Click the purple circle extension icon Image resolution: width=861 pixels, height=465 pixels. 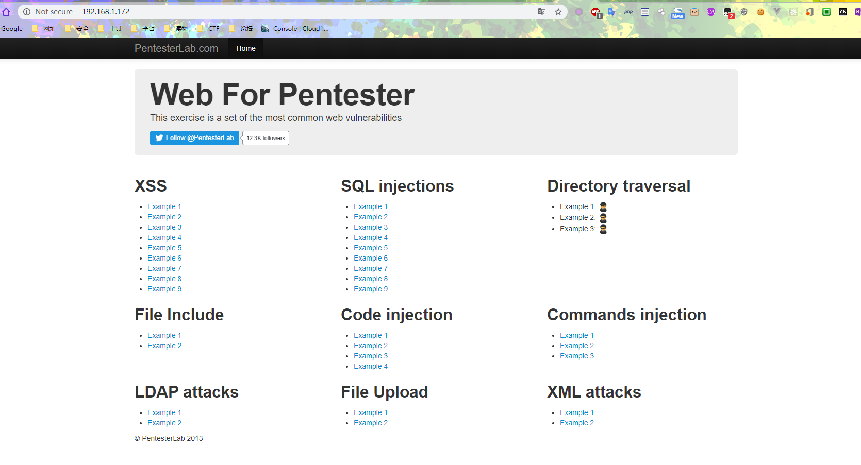pos(579,12)
